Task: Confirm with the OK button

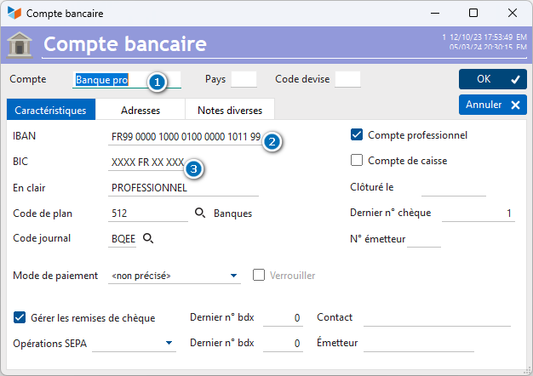Action: [x=492, y=79]
